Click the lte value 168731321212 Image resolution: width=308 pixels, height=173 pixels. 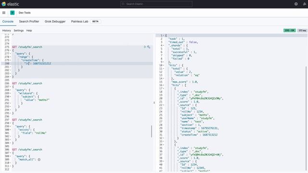(x=42, y=63)
